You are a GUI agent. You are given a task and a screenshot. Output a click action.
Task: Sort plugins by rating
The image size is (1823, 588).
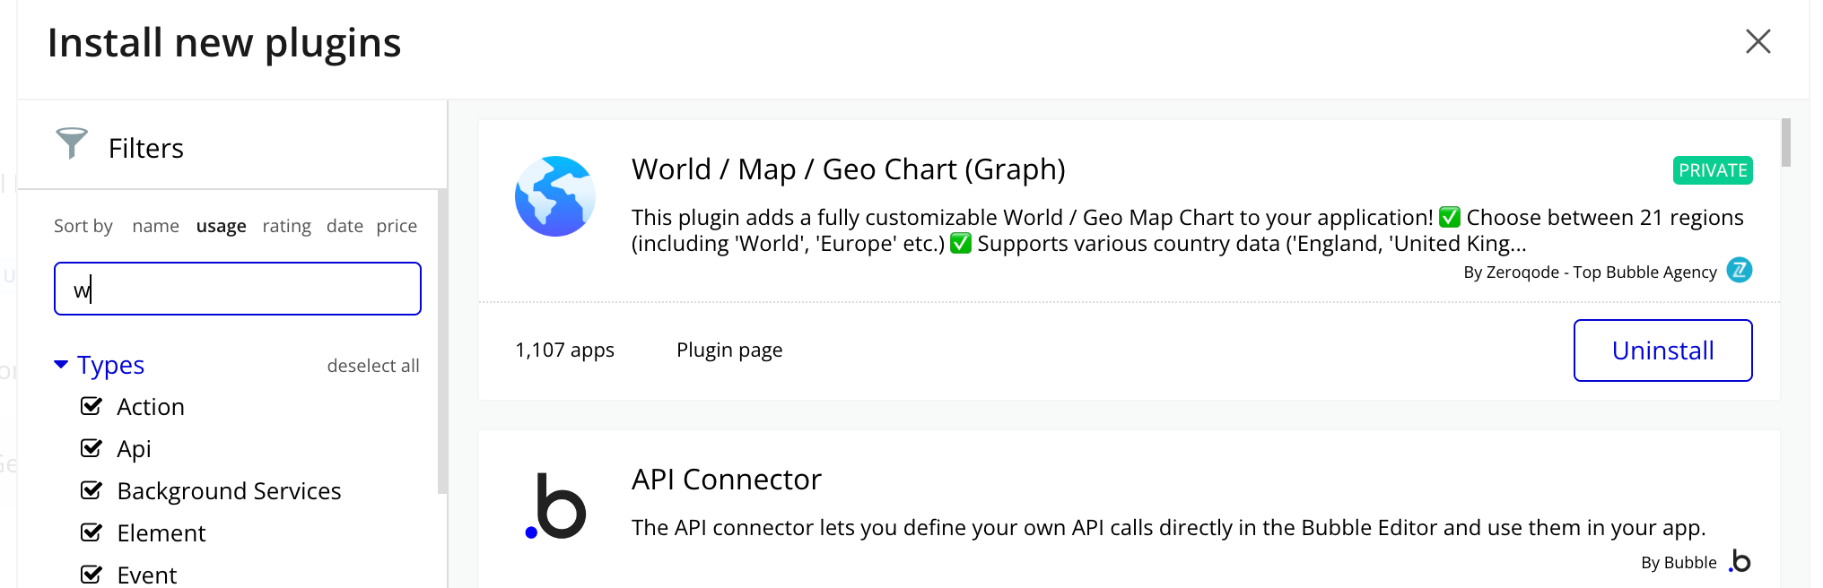[286, 226]
